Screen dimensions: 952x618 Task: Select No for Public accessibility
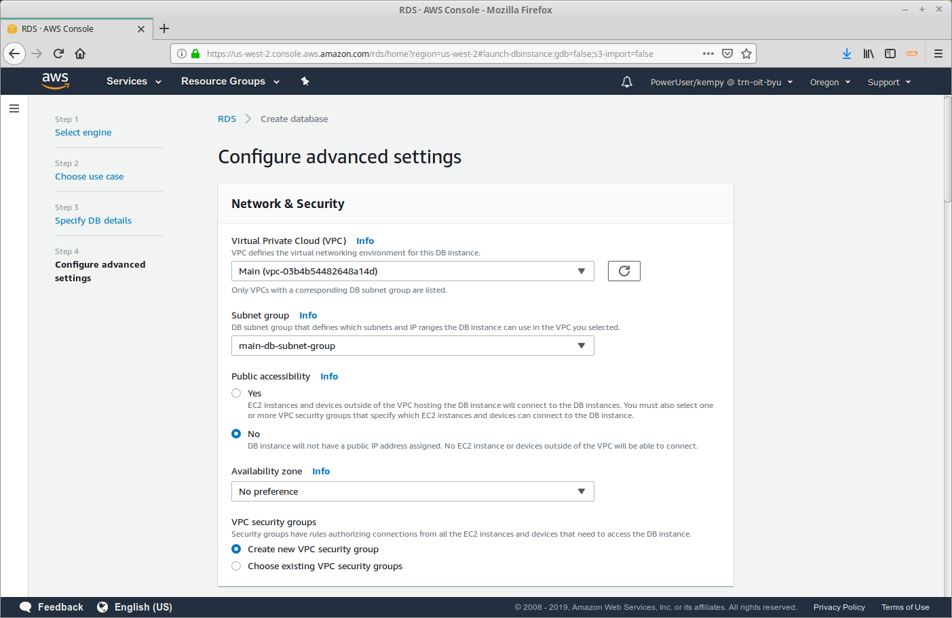pyautogui.click(x=236, y=434)
